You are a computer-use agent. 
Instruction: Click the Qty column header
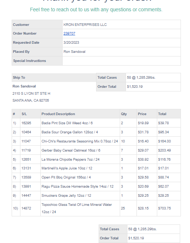pos(124,114)
